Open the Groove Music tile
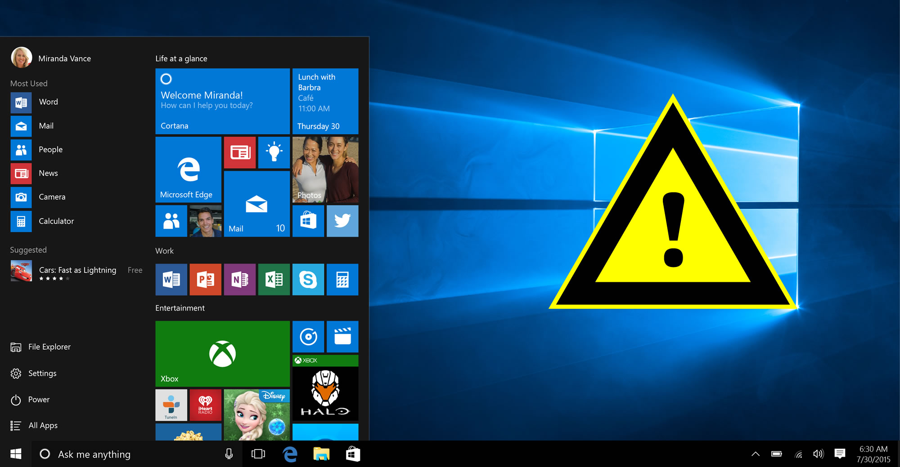The width and height of the screenshot is (900, 467). pyautogui.click(x=308, y=337)
